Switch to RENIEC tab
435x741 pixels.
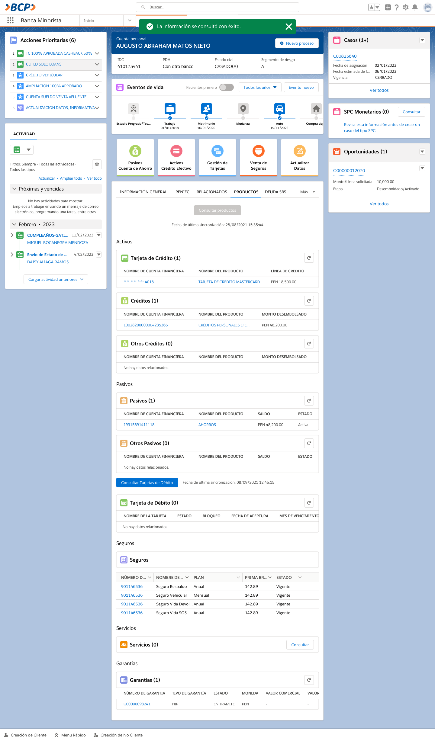[182, 192]
